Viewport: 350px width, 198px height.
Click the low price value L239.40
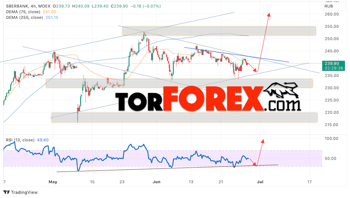[x=100, y=6]
